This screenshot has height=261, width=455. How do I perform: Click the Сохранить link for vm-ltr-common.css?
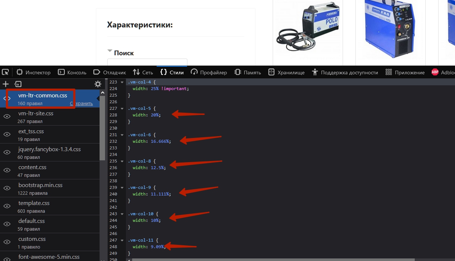[81, 104]
